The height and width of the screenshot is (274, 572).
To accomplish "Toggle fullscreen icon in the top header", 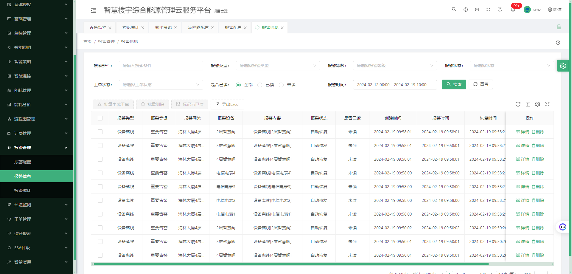I will pyautogui.click(x=488, y=10).
